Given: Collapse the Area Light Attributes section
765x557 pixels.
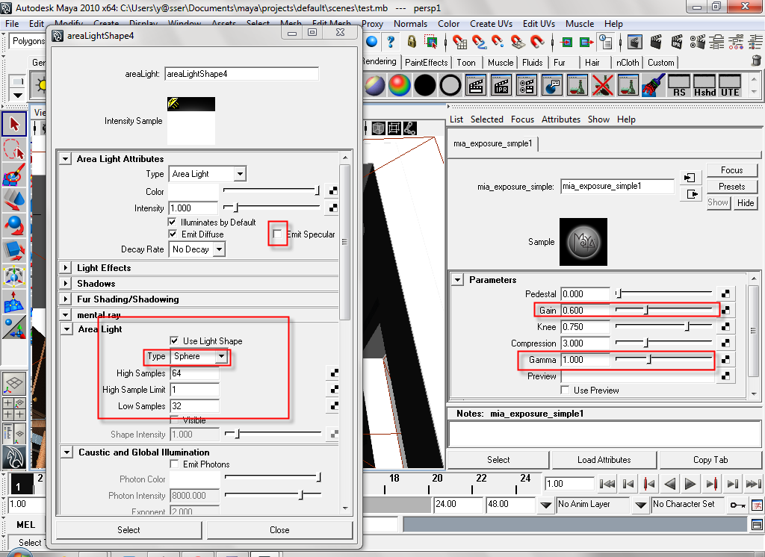Looking at the screenshot, I should (65, 159).
